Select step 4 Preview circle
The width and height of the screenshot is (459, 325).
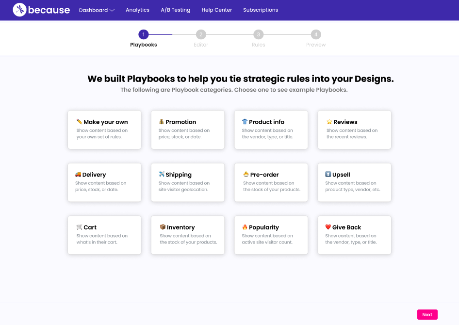[316, 34]
